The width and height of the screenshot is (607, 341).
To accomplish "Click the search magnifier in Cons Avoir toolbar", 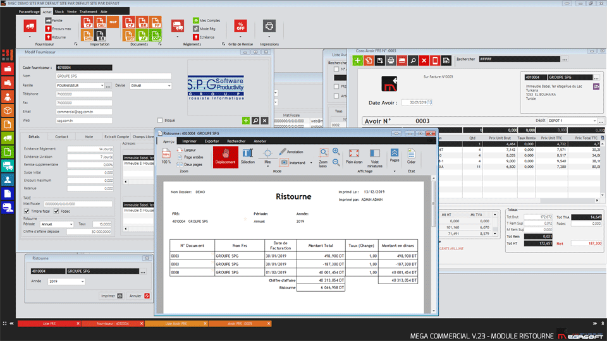I will (413, 61).
